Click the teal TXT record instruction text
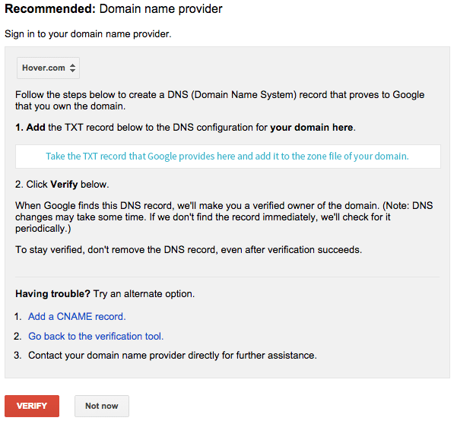The width and height of the screenshot is (454, 424). [227, 157]
